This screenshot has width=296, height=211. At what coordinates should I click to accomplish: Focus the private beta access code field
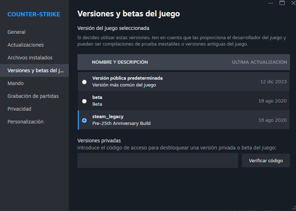pyautogui.click(x=158, y=160)
